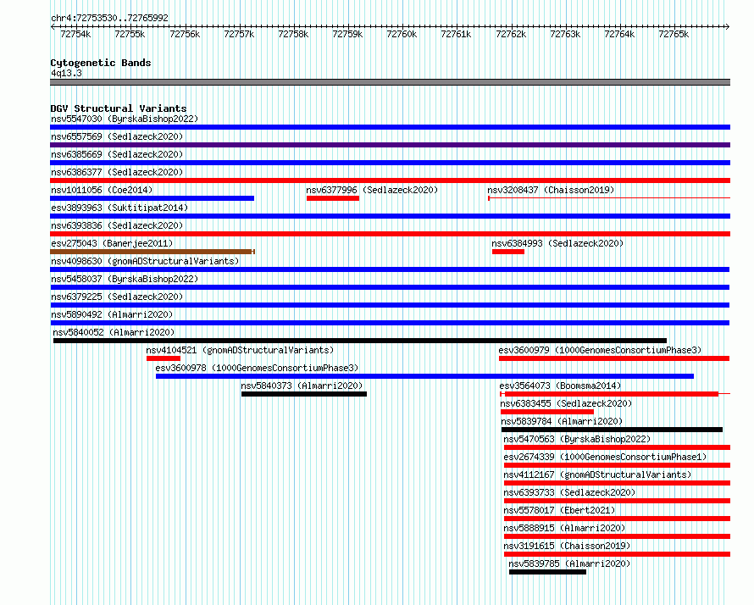Select the nsv6557569 purple variant bar
Screen dimensions: 754x605
(390, 145)
